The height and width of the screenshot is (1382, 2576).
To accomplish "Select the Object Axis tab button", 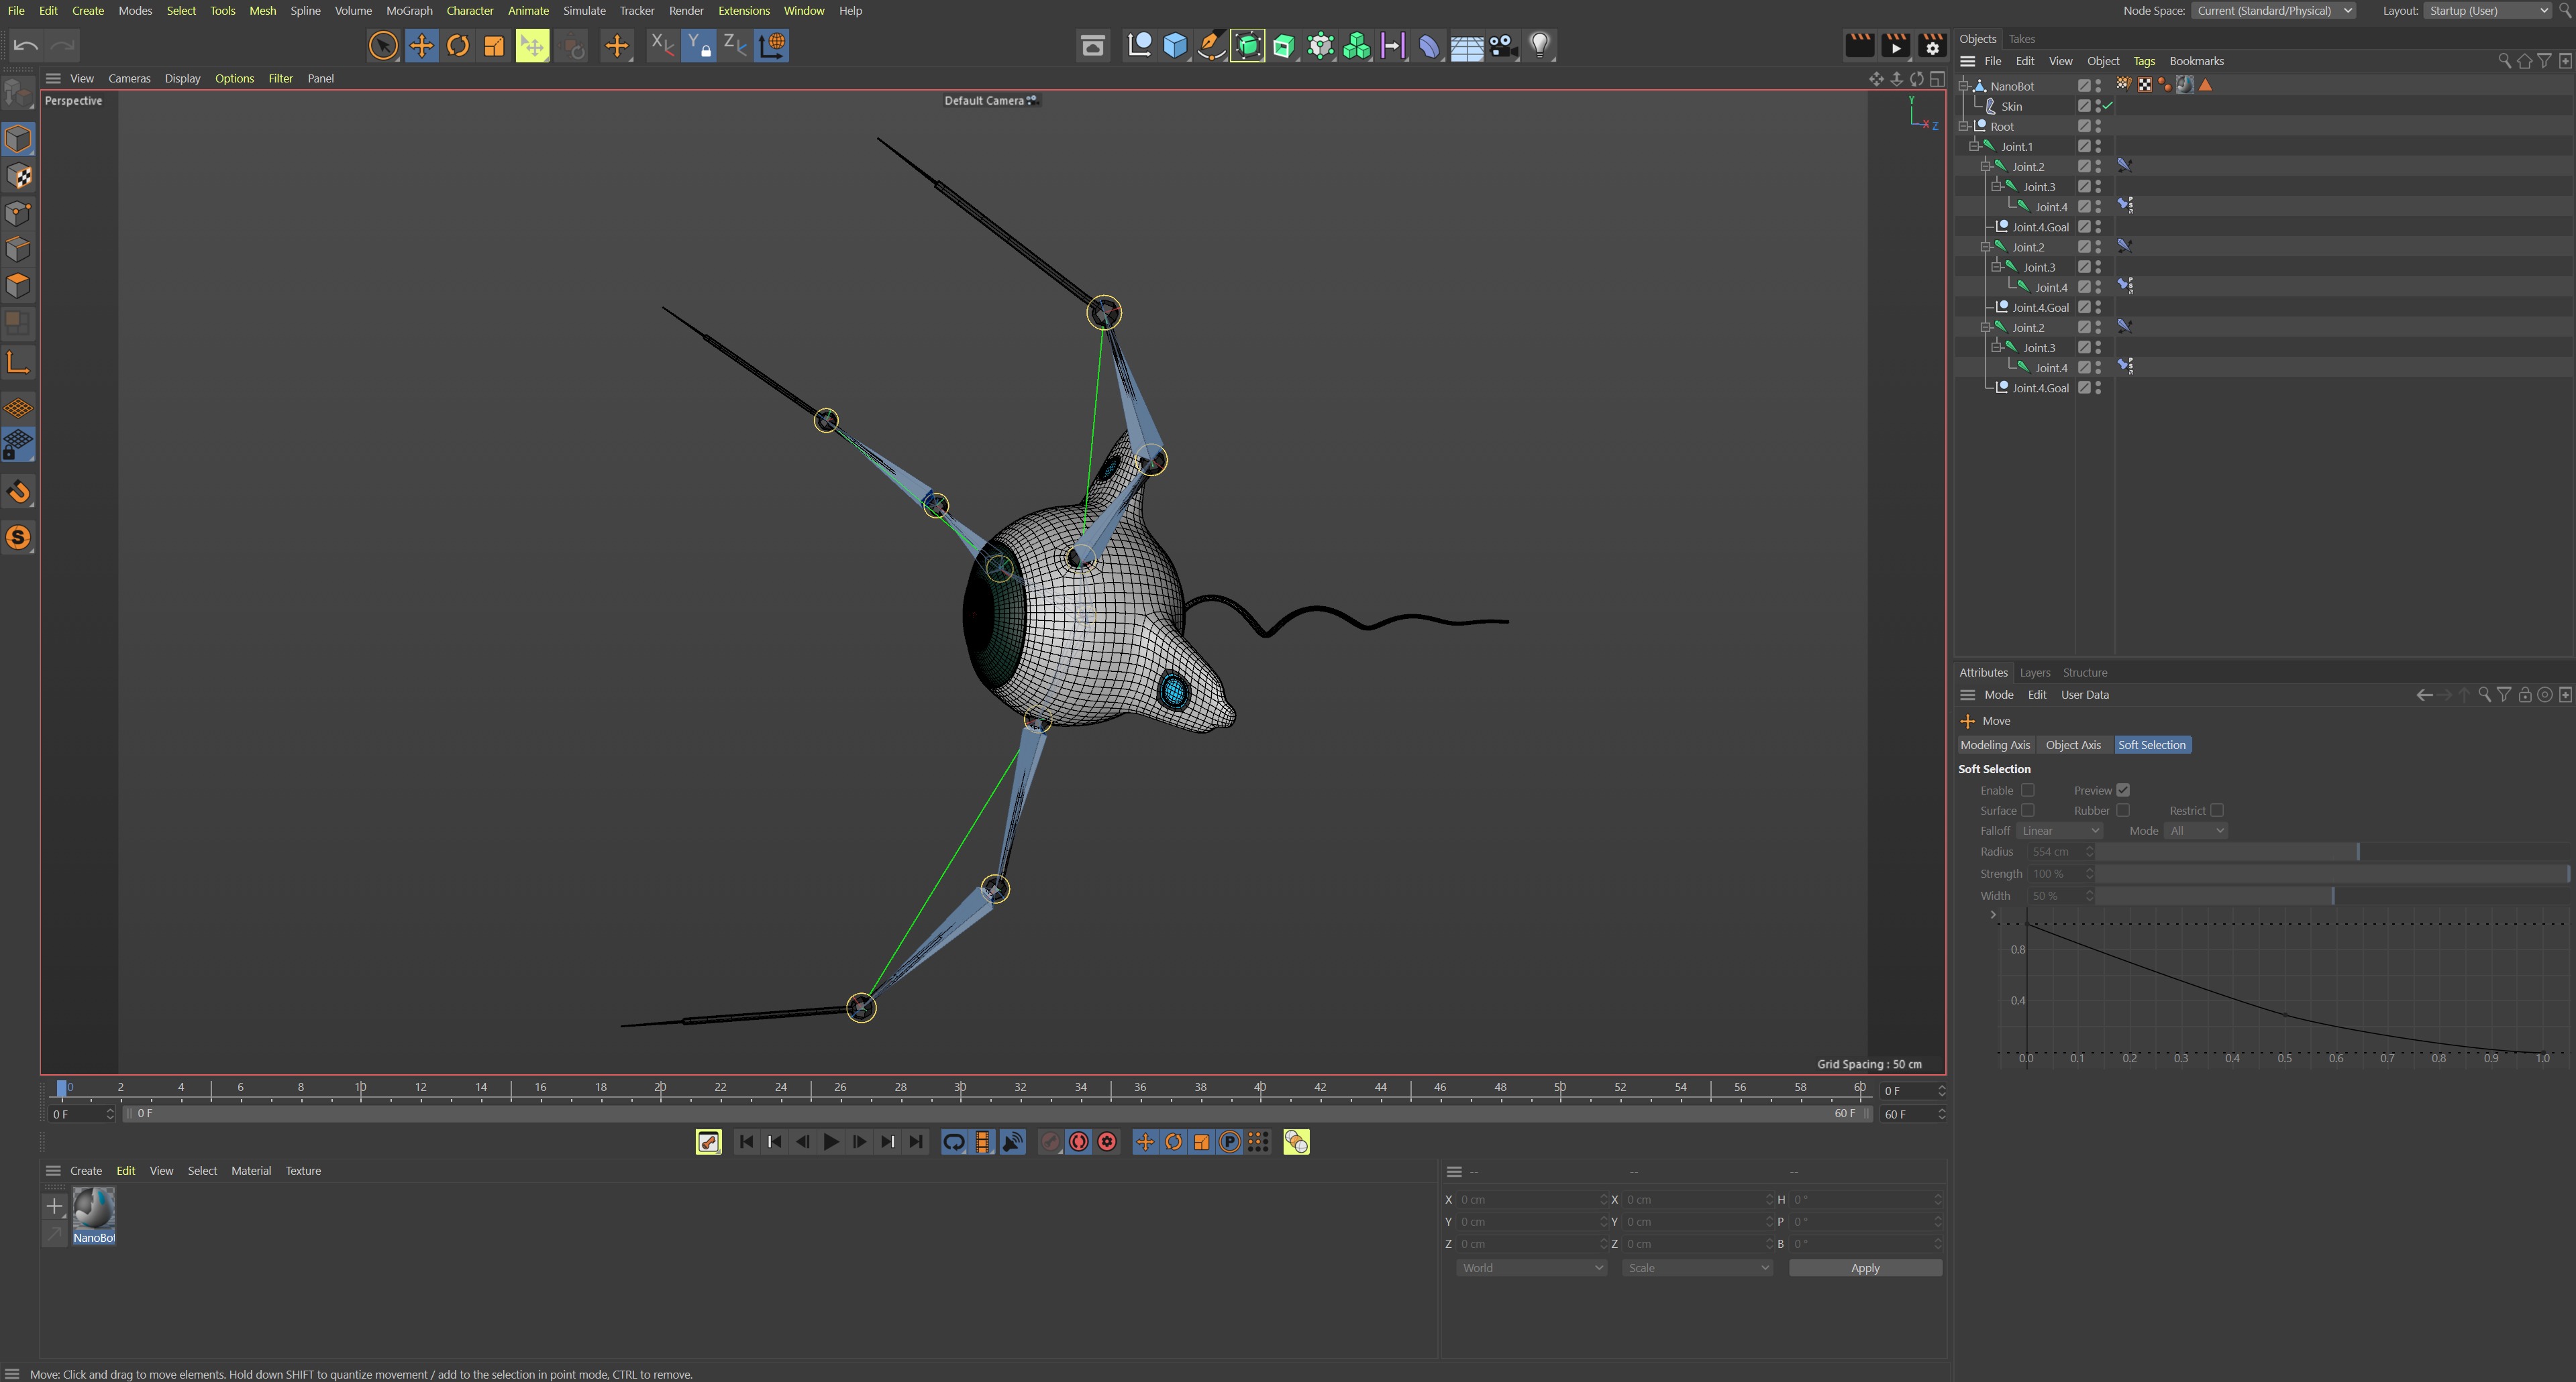I will pos(2073,744).
